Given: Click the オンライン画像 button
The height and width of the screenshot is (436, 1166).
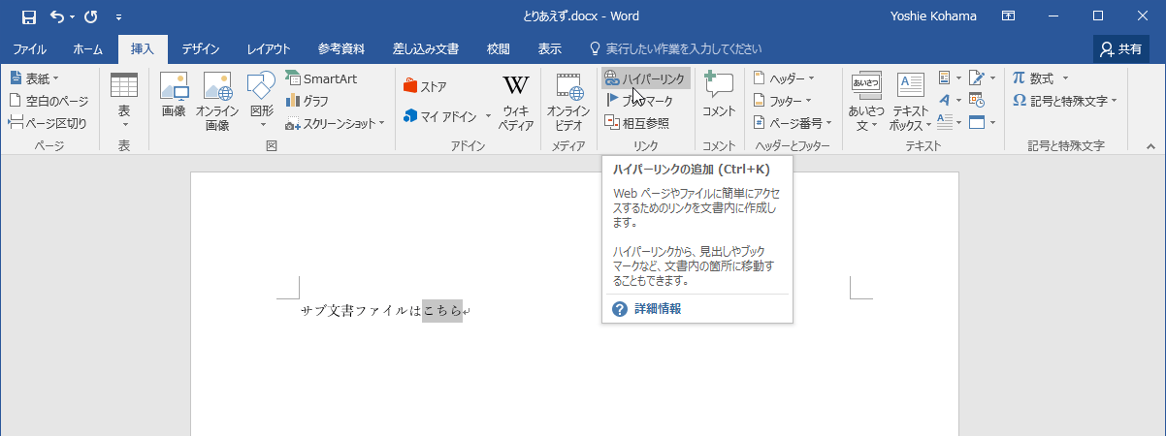Looking at the screenshot, I should point(217,101).
